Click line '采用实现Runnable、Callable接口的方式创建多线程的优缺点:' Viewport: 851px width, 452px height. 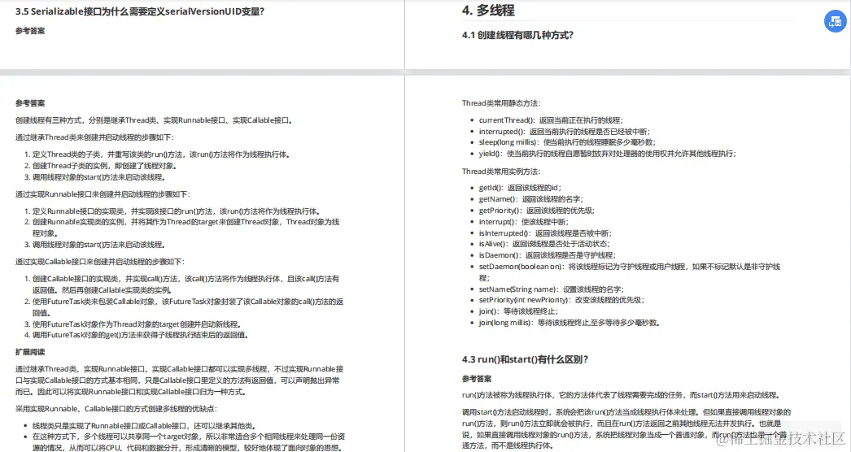tap(116, 409)
